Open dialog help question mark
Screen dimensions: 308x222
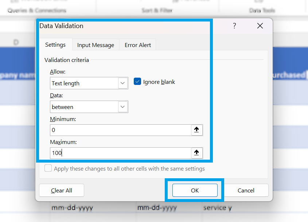pyautogui.click(x=234, y=26)
